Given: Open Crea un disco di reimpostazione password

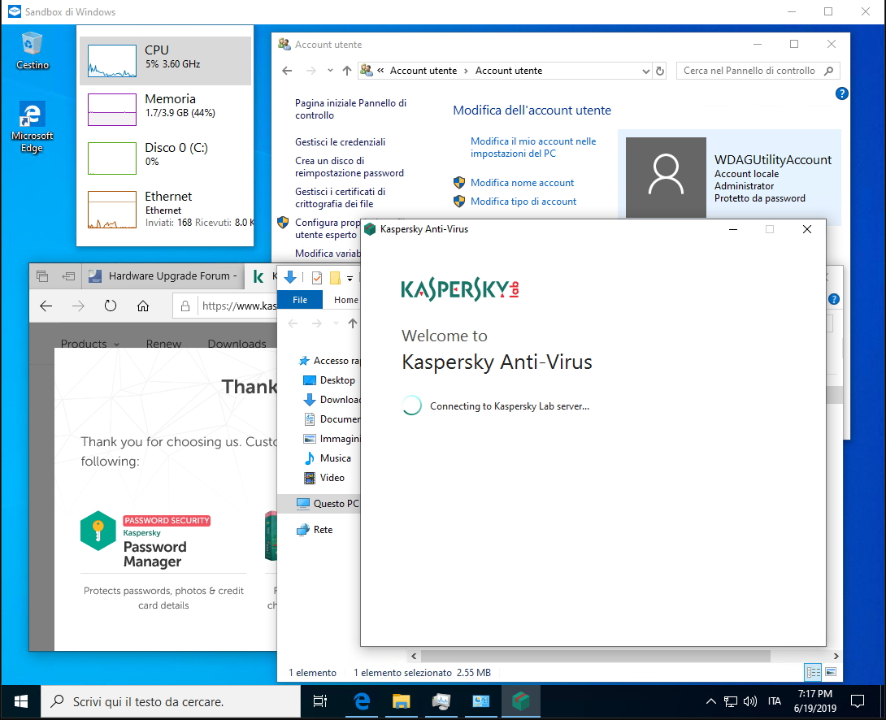Looking at the screenshot, I should pos(350,167).
